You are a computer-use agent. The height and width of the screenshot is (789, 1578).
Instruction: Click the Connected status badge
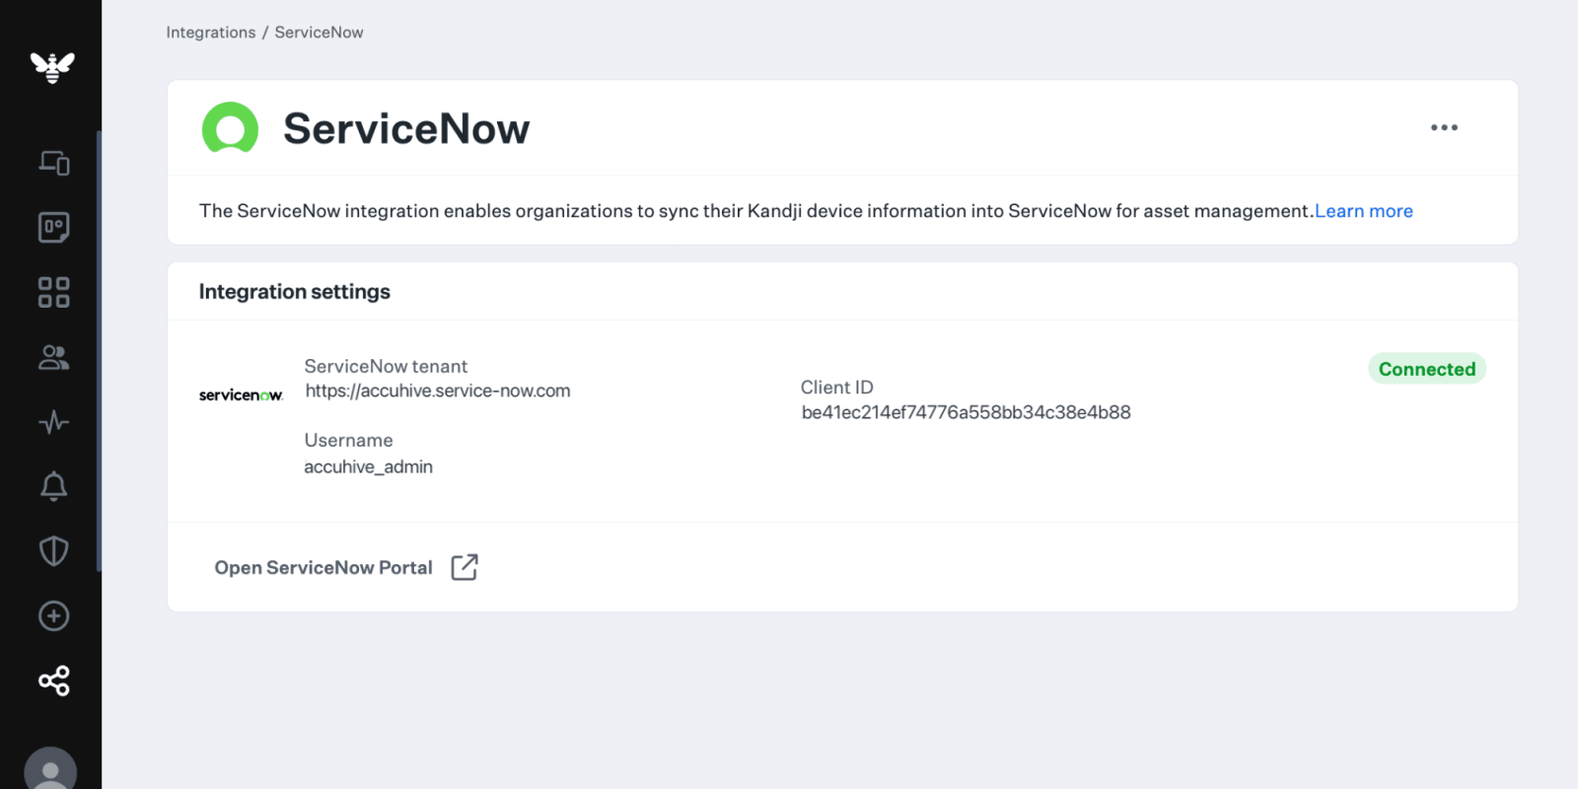(x=1427, y=368)
